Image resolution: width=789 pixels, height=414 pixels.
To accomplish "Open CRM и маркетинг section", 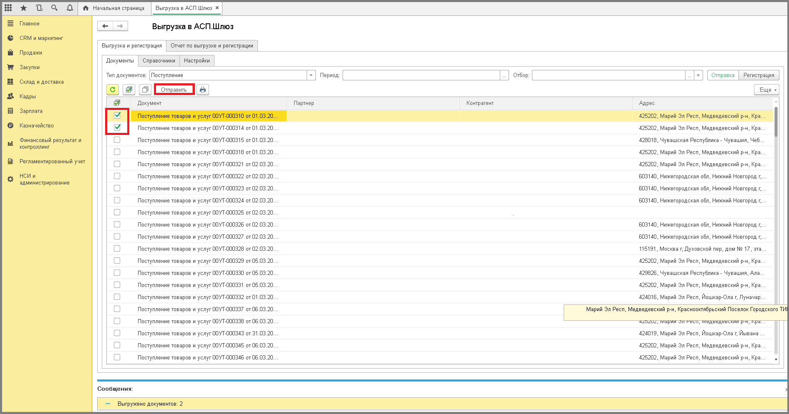I will pos(41,38).
